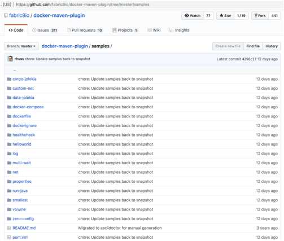
Task: Open the cargo-jolokia folder icon
Action: click(9, 79)
